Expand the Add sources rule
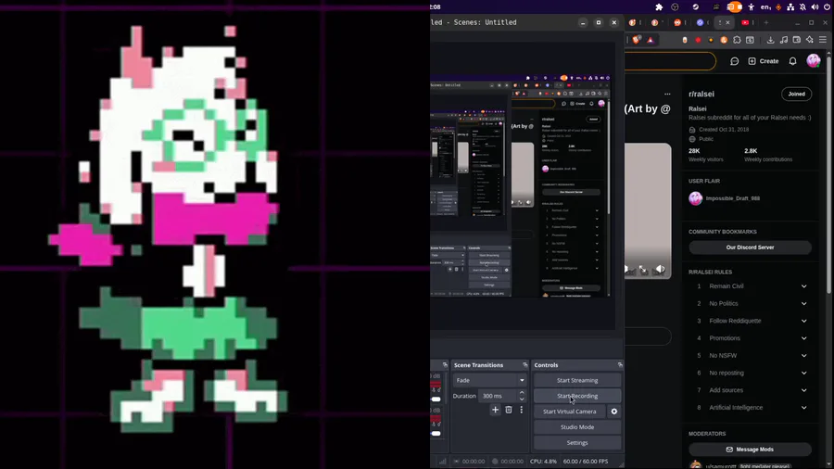This screenshot has width=834, height=469. click(x=751, y=390)
